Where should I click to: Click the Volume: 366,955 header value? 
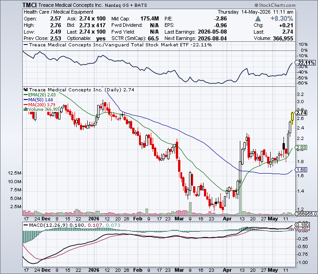tap(283, 39)
